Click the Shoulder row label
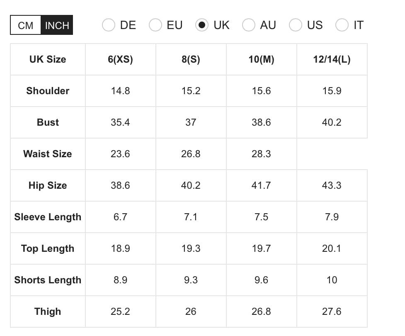This screenshot has height=336, width=405. (x=47, y=91)
